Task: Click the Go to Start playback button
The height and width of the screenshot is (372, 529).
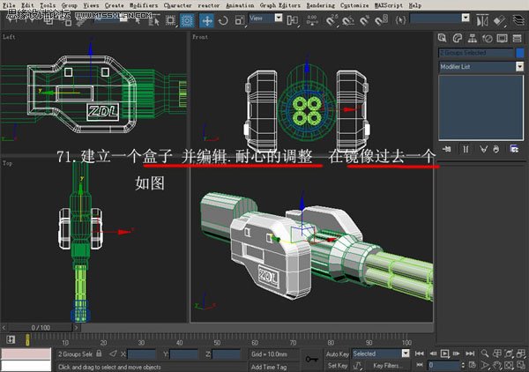Action: coord(420,353)
